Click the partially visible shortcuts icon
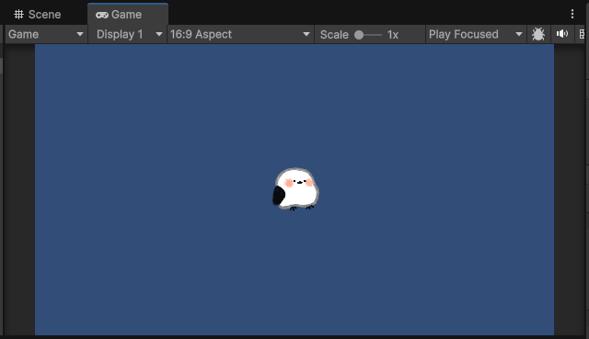The image size is (589, 339). (x=583, y=34)
